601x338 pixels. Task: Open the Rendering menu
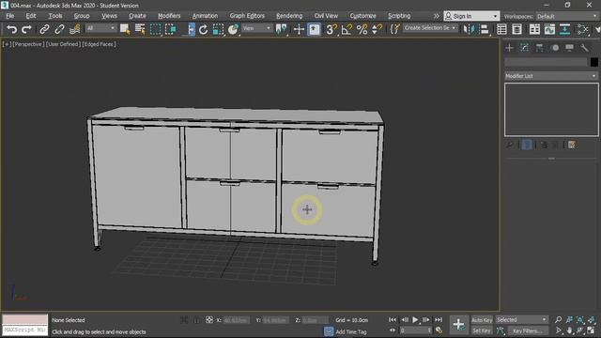[x=289, y=16]
